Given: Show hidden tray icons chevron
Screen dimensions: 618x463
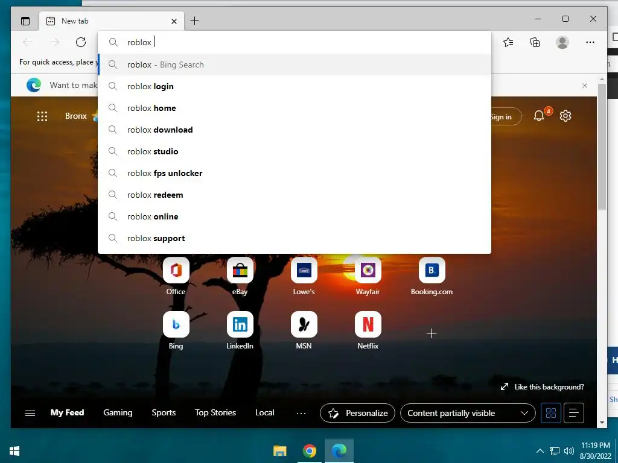Looking at the screenshot, I should [540, 451].
